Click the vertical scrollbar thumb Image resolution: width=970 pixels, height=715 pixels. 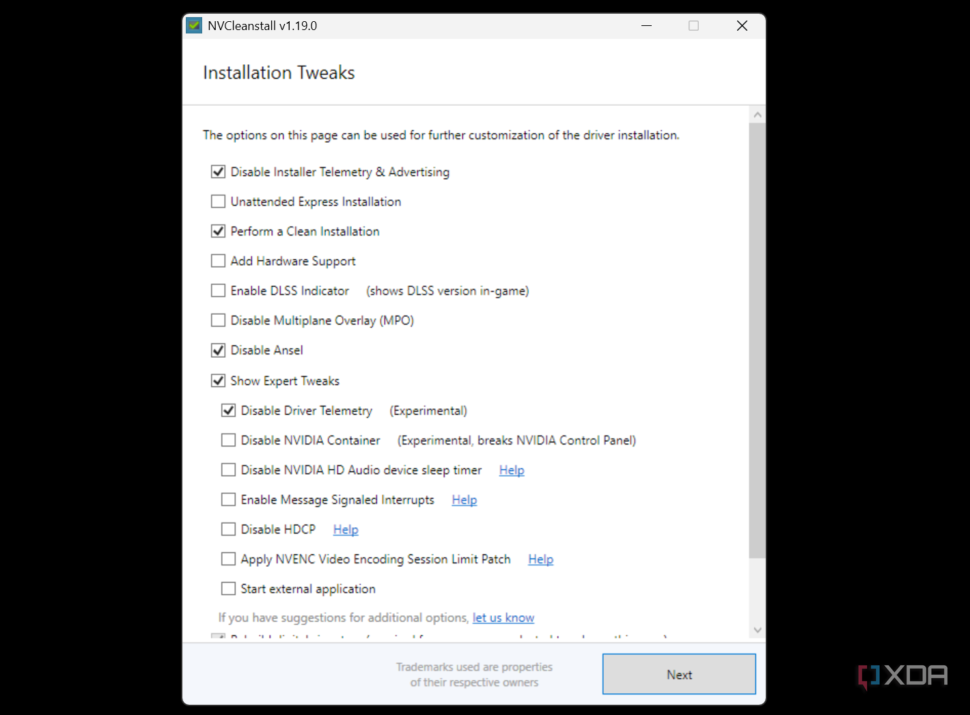757,341
